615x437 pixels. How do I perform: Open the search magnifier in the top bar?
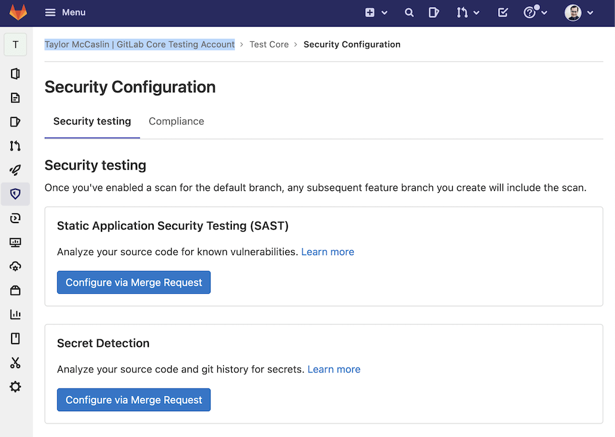point(409,12)
